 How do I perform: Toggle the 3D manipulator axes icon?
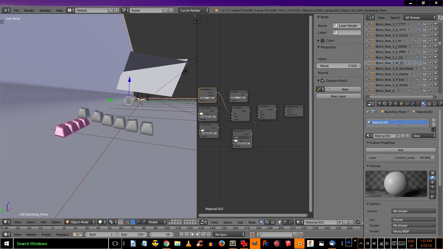click(x=127, y=222)
